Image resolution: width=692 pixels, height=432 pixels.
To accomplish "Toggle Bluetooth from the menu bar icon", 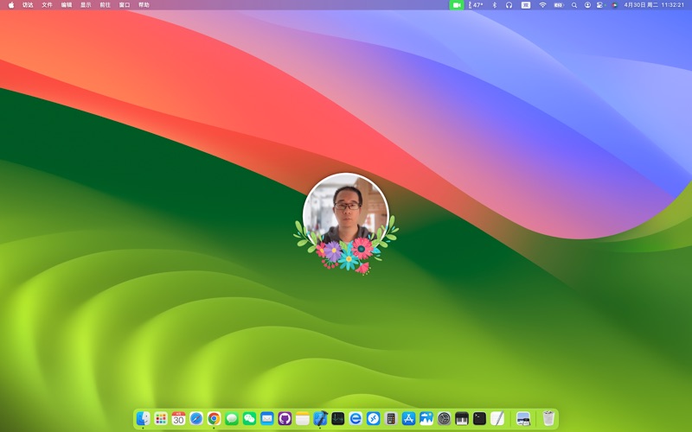I will pos(495,5).
